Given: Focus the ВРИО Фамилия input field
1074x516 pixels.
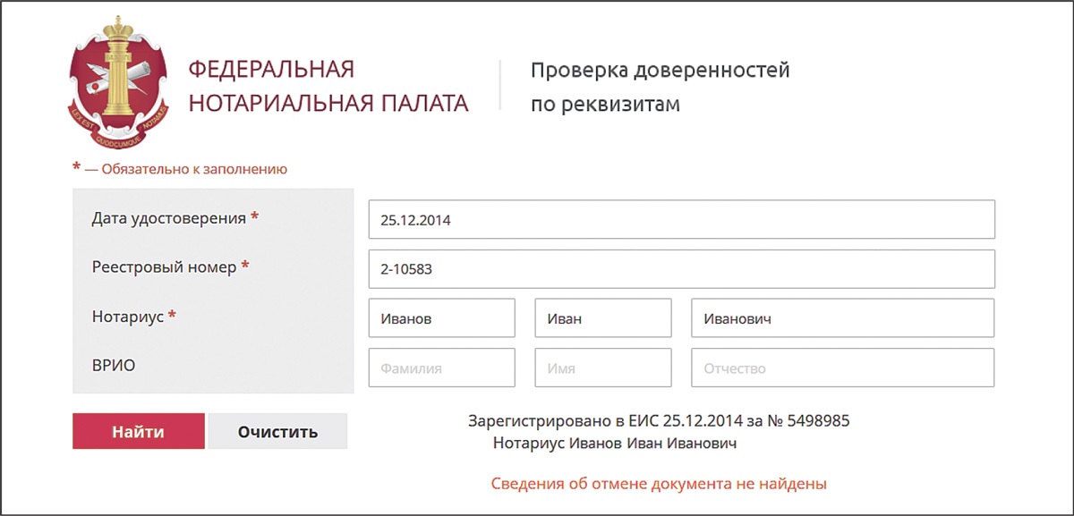Looking at the screenshot, I should 441,368.
